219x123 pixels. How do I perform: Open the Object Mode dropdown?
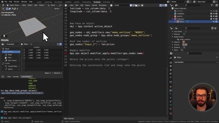click(x=13, y=5)
